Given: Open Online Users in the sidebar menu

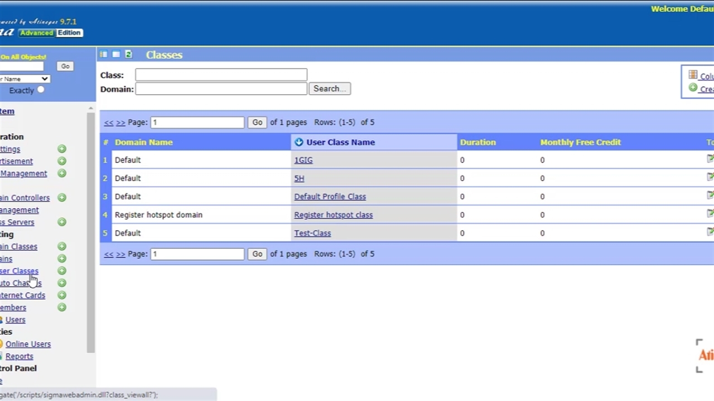Looking at the screenshot, I should tap(28, 344).
